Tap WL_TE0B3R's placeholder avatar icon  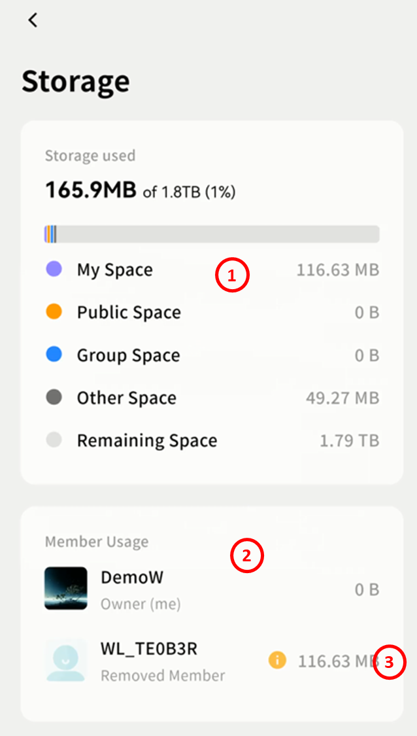[66, 659]
